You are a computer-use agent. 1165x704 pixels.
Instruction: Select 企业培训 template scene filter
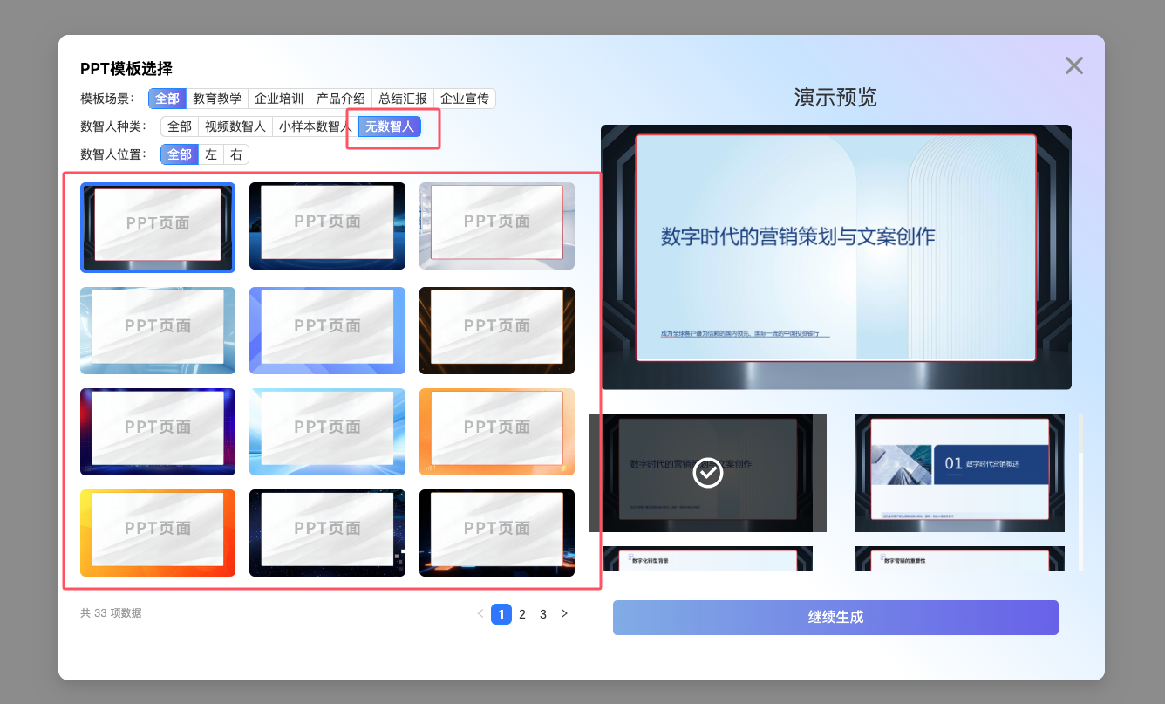click(279, 99)
